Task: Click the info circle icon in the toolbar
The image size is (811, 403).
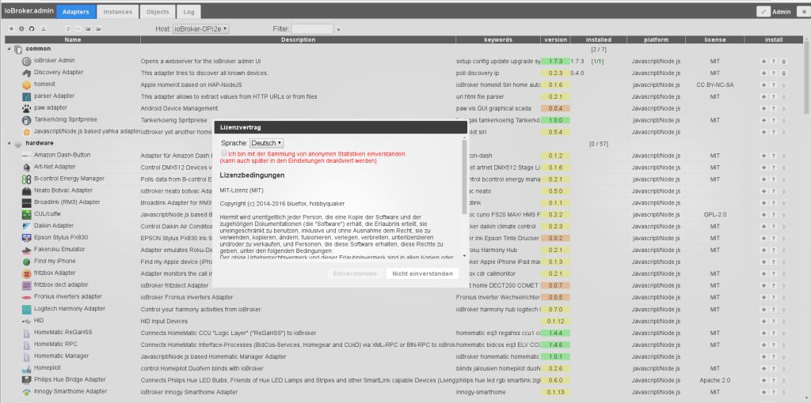Action: click(21, 29)
